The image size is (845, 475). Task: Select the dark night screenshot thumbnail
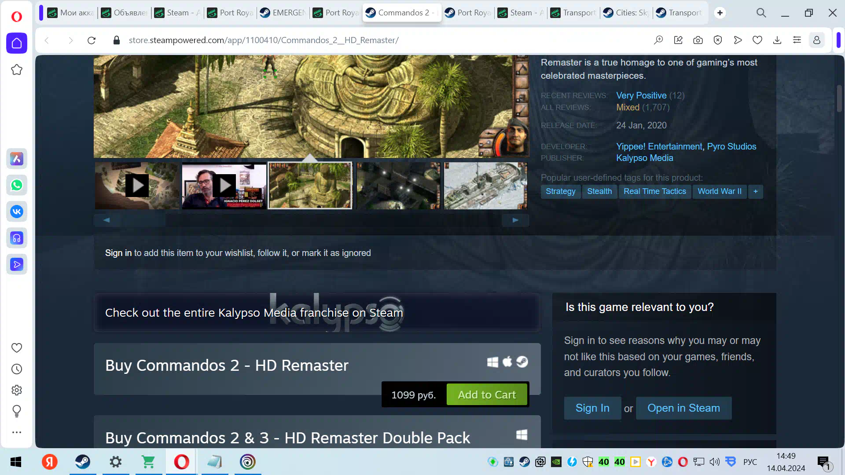[398, 186]
